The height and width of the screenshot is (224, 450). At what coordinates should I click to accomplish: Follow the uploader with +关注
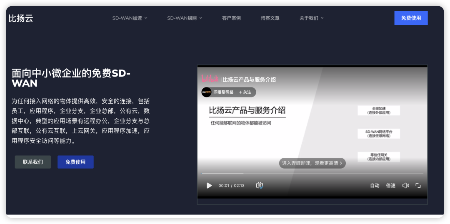click(x=245, y=92)
